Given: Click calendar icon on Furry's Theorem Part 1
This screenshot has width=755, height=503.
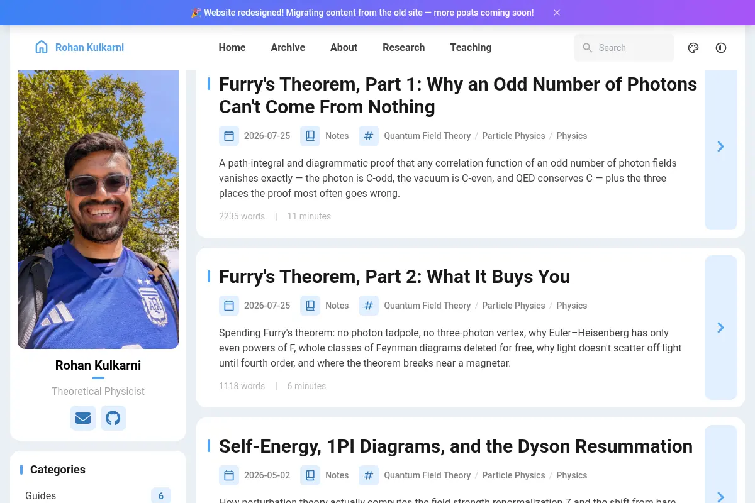Looking at the screenshot, I should 229,136.
